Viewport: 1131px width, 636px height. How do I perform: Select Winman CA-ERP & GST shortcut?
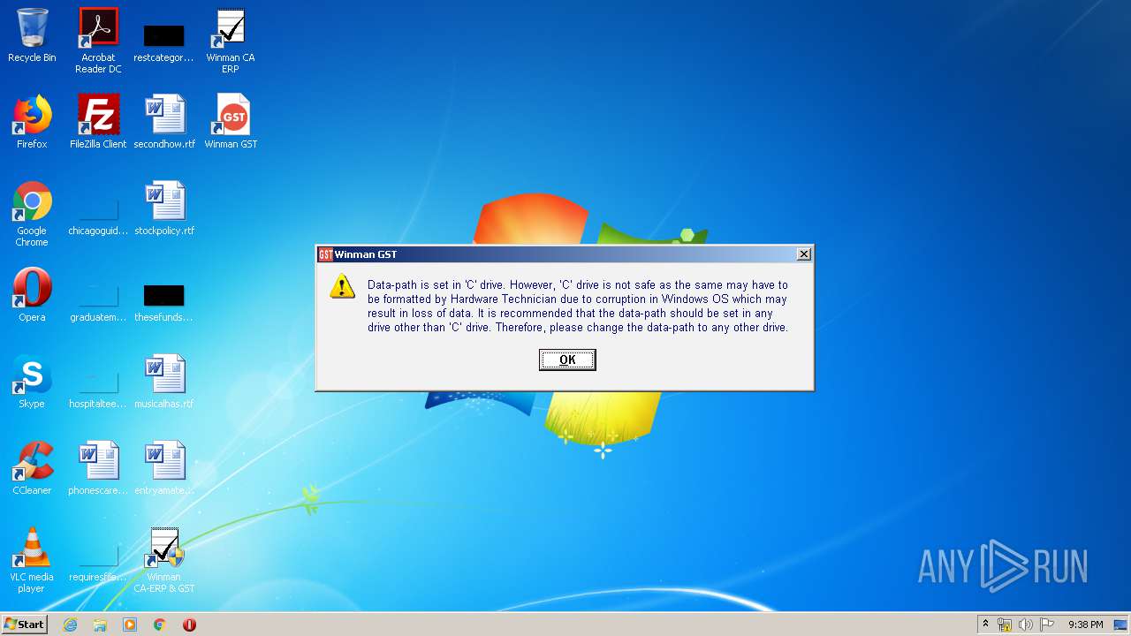pyautogui.click(x=164, y=560)
